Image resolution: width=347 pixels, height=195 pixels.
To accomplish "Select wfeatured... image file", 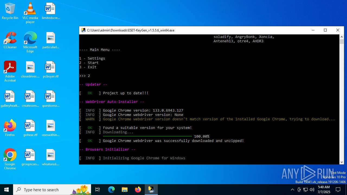I will point(51,158).
